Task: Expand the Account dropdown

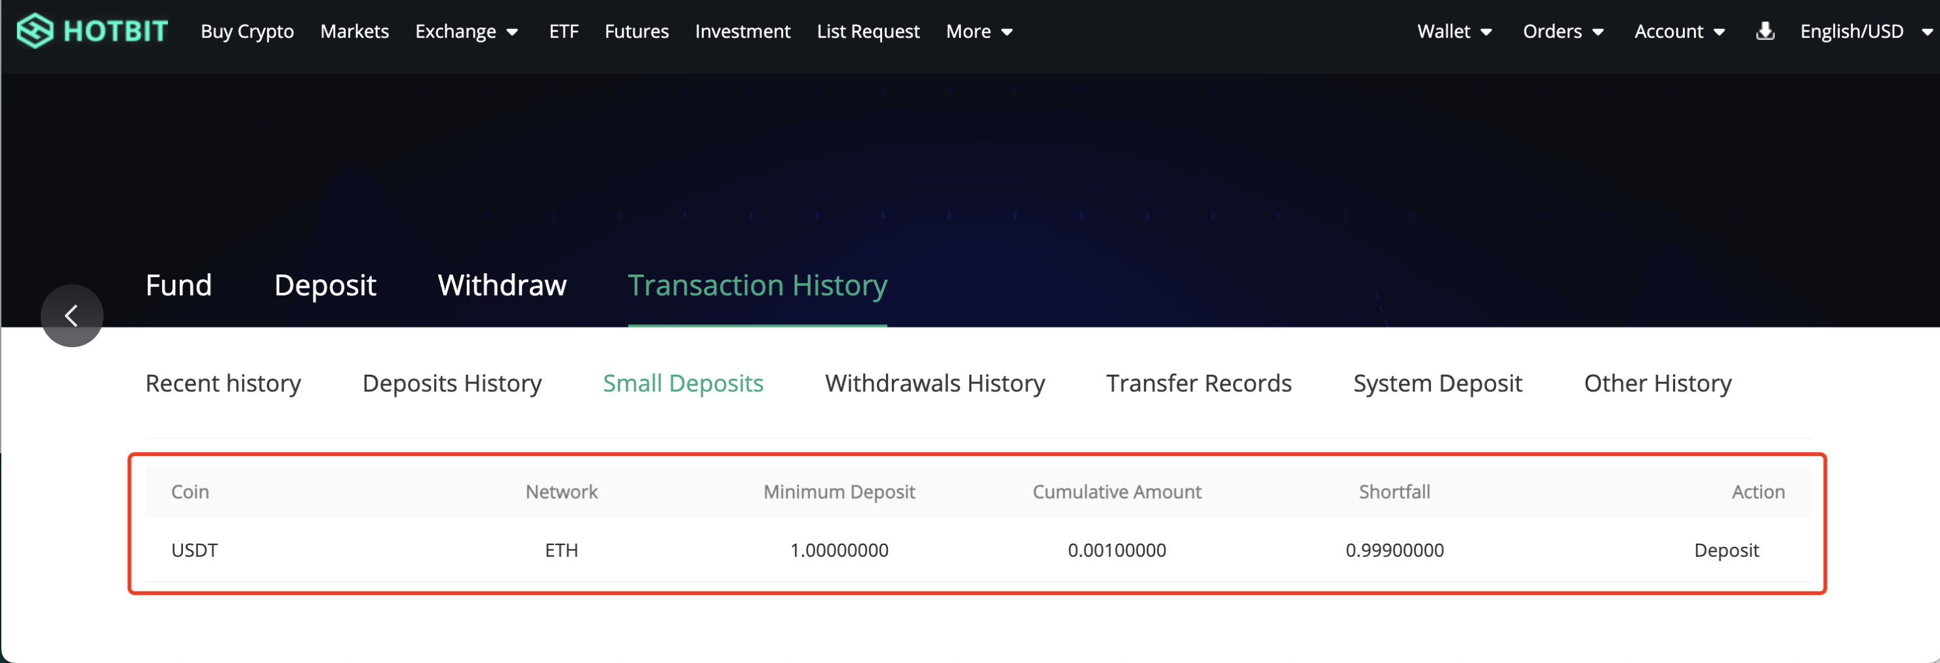Action: (1679, 31)
